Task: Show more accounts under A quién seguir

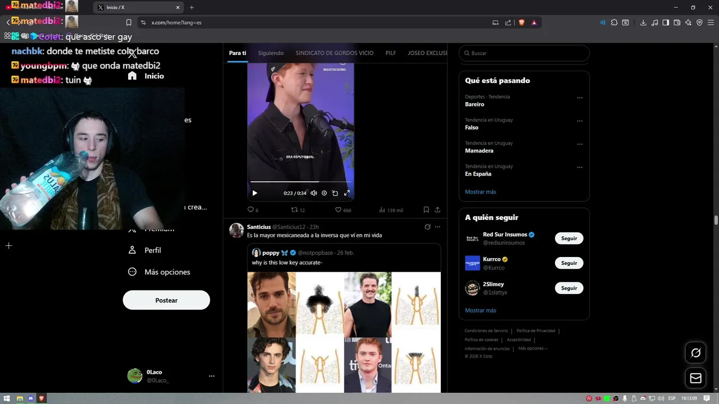Action: point(480,310)
